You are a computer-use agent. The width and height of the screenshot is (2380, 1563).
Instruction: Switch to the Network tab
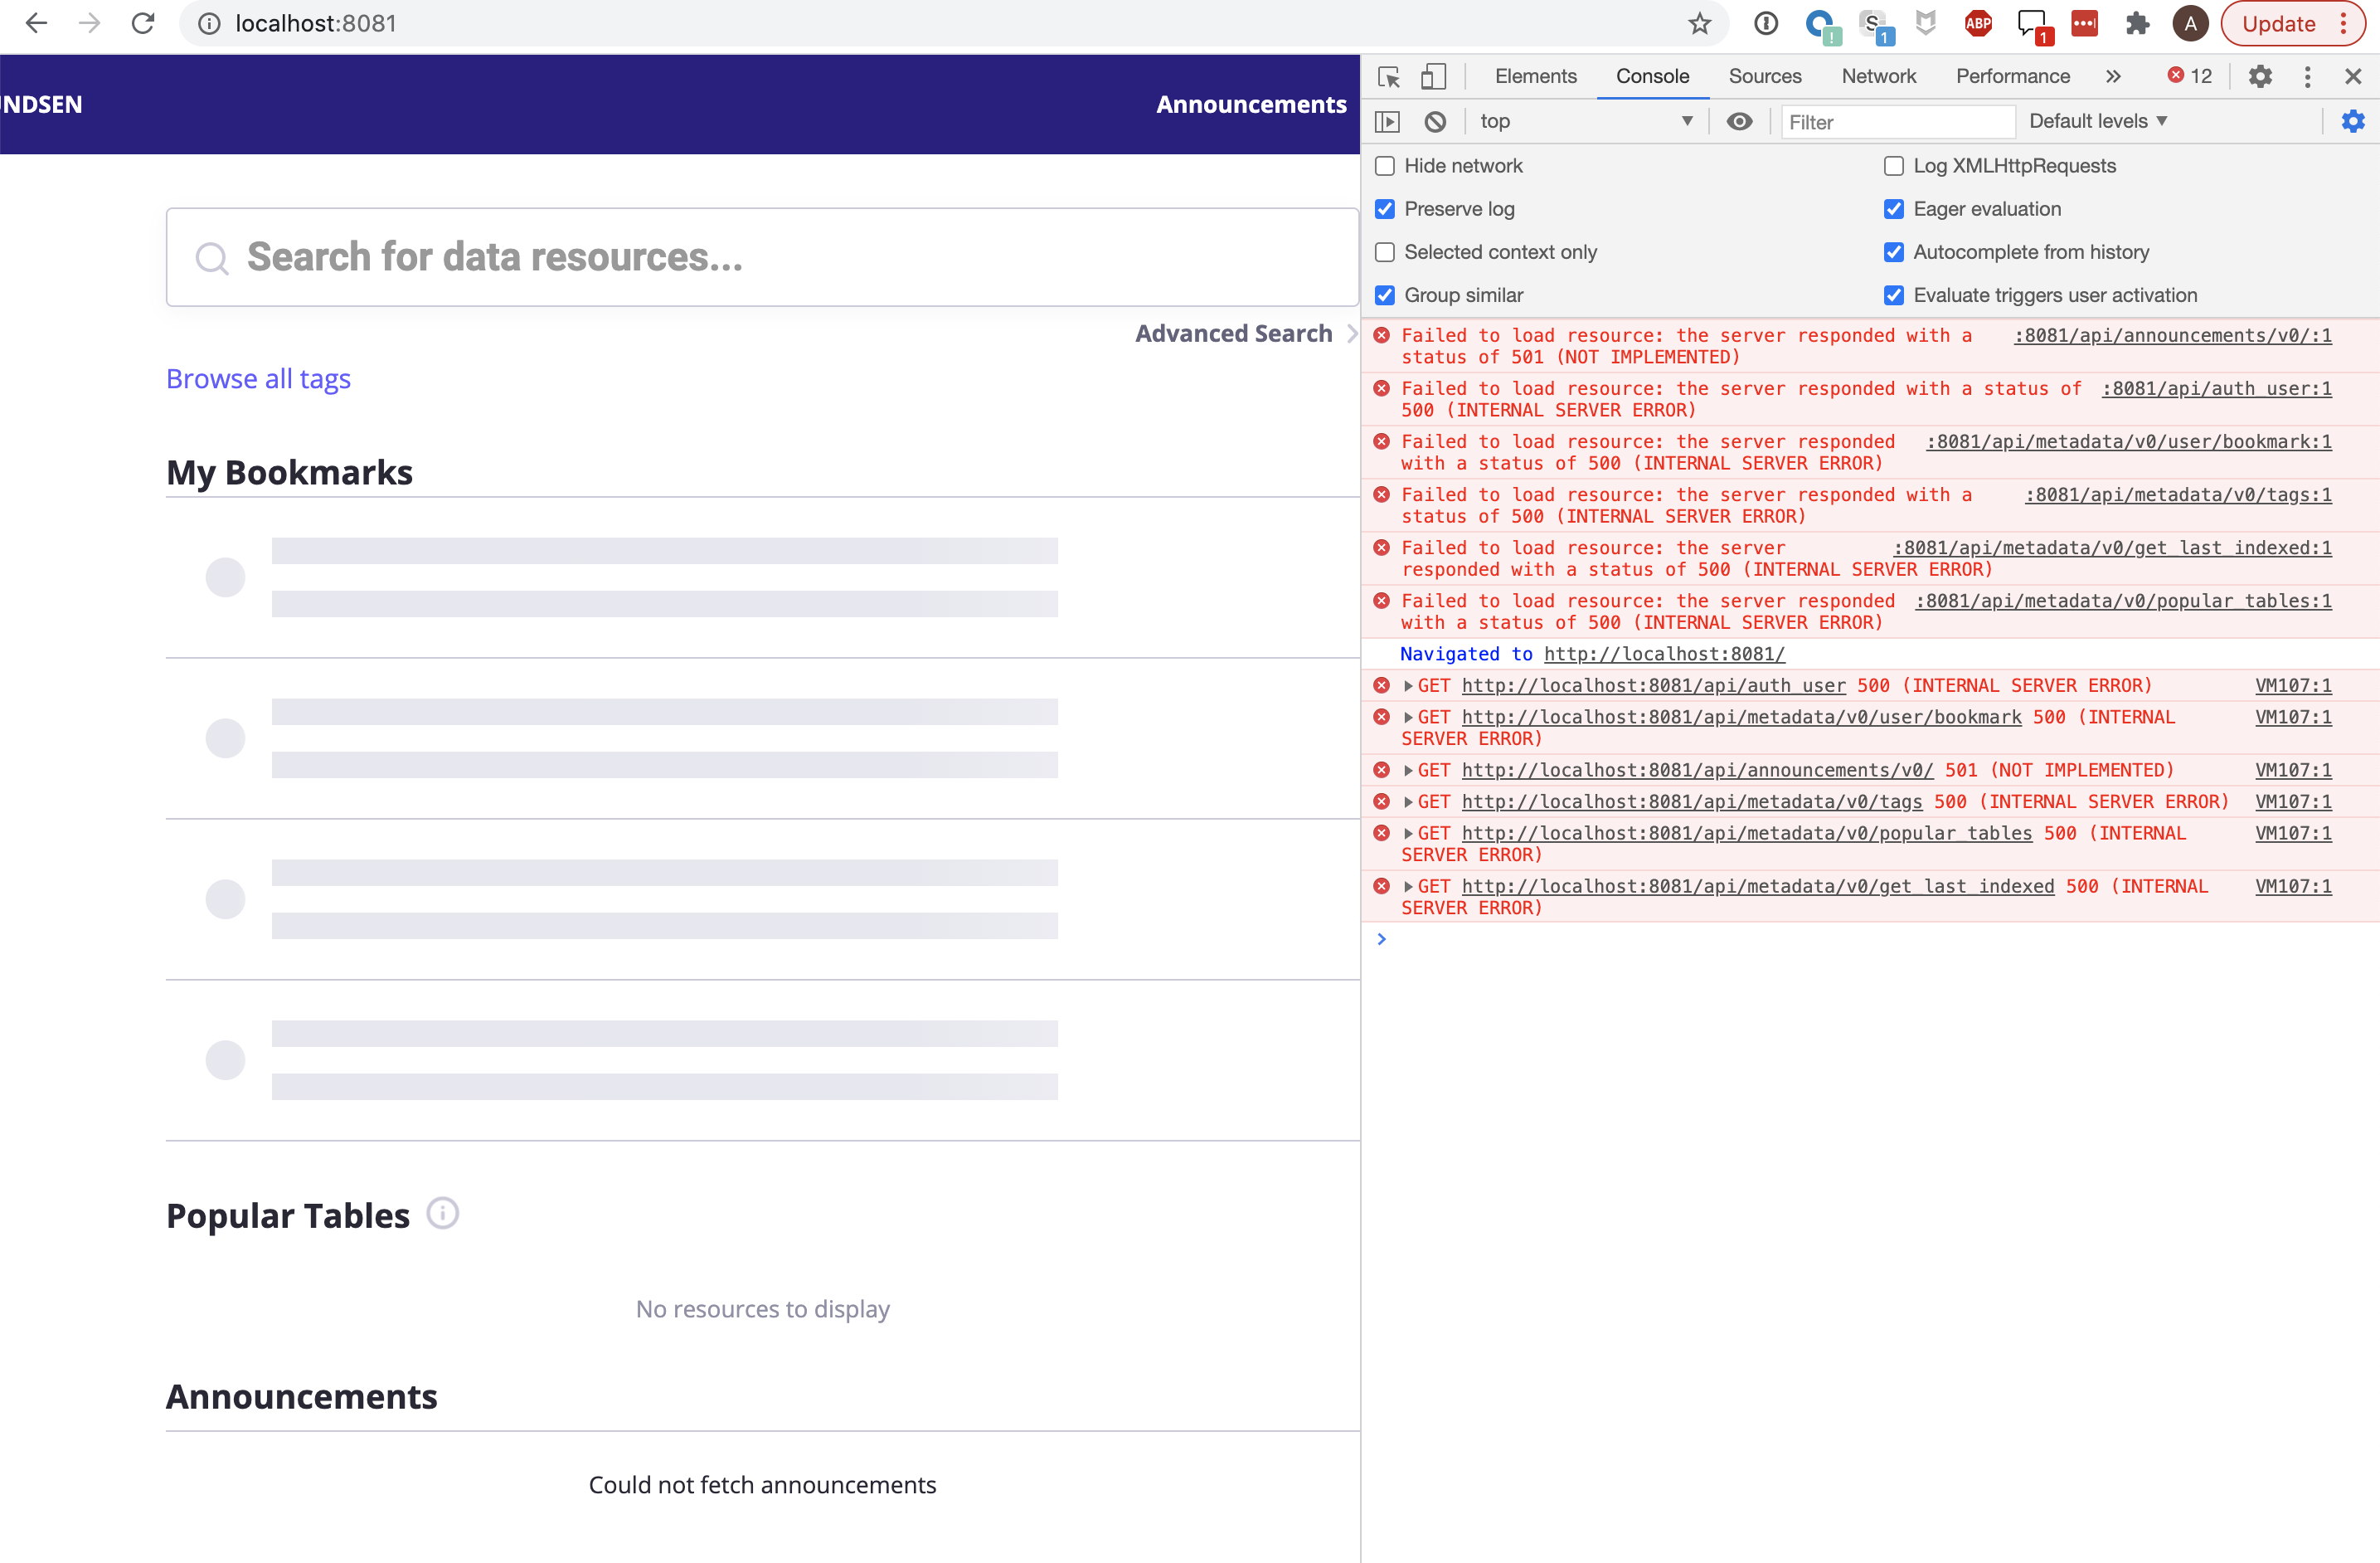1878,76
